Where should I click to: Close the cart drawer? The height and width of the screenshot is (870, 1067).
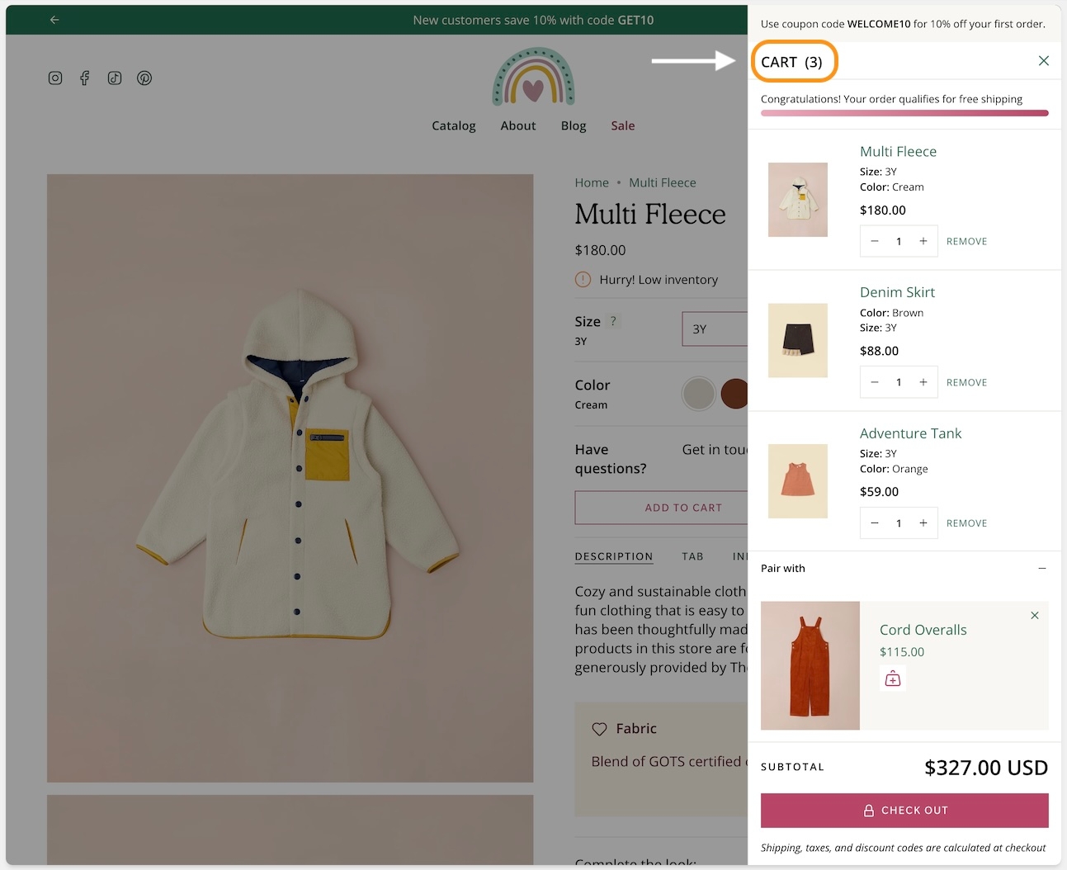(x=1043, y=61)
